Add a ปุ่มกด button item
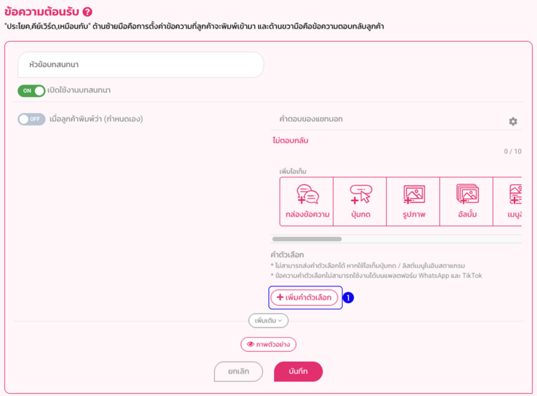 pos(360,201)
